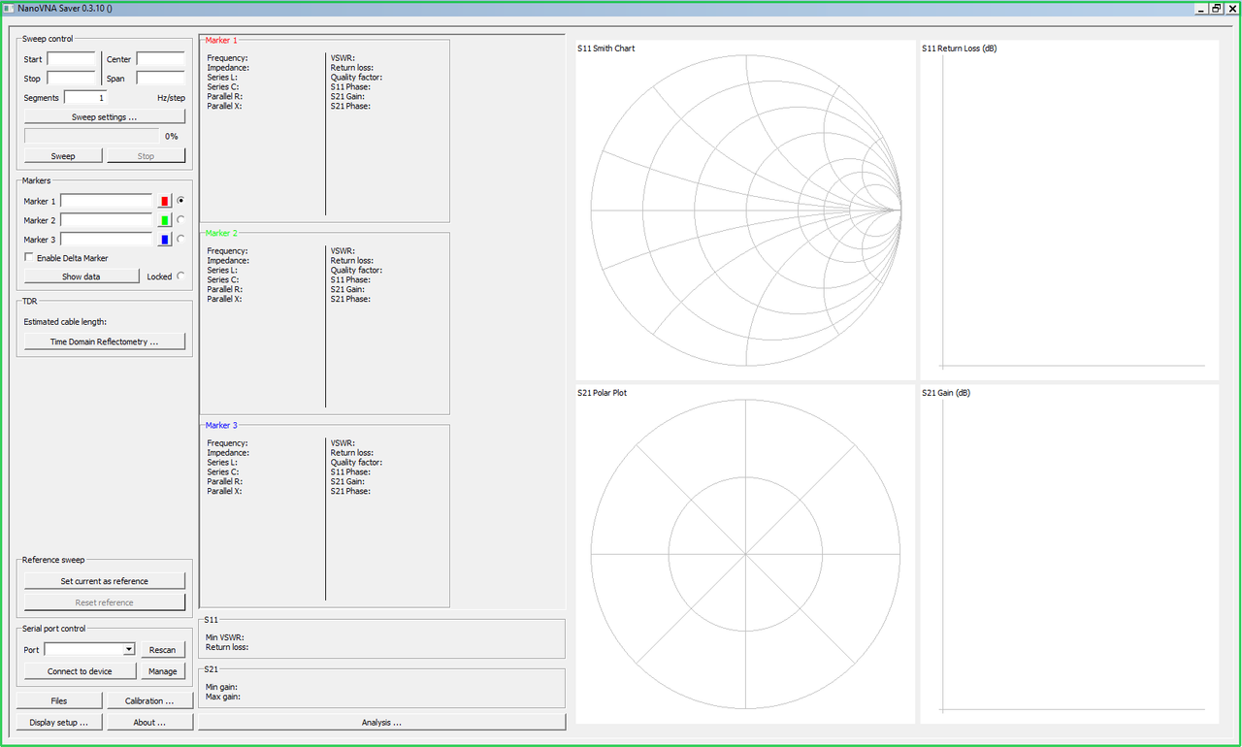Open the Calibration window
This screenshot has width=1242, height=747.
[x=150, y=700]
